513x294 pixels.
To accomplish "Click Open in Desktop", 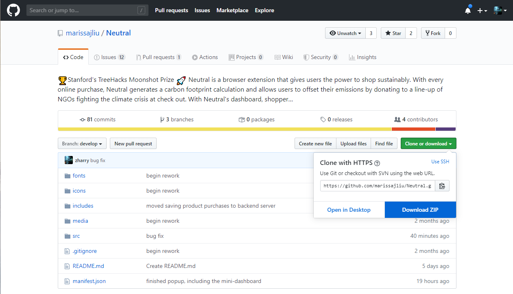I will (349, 210).
